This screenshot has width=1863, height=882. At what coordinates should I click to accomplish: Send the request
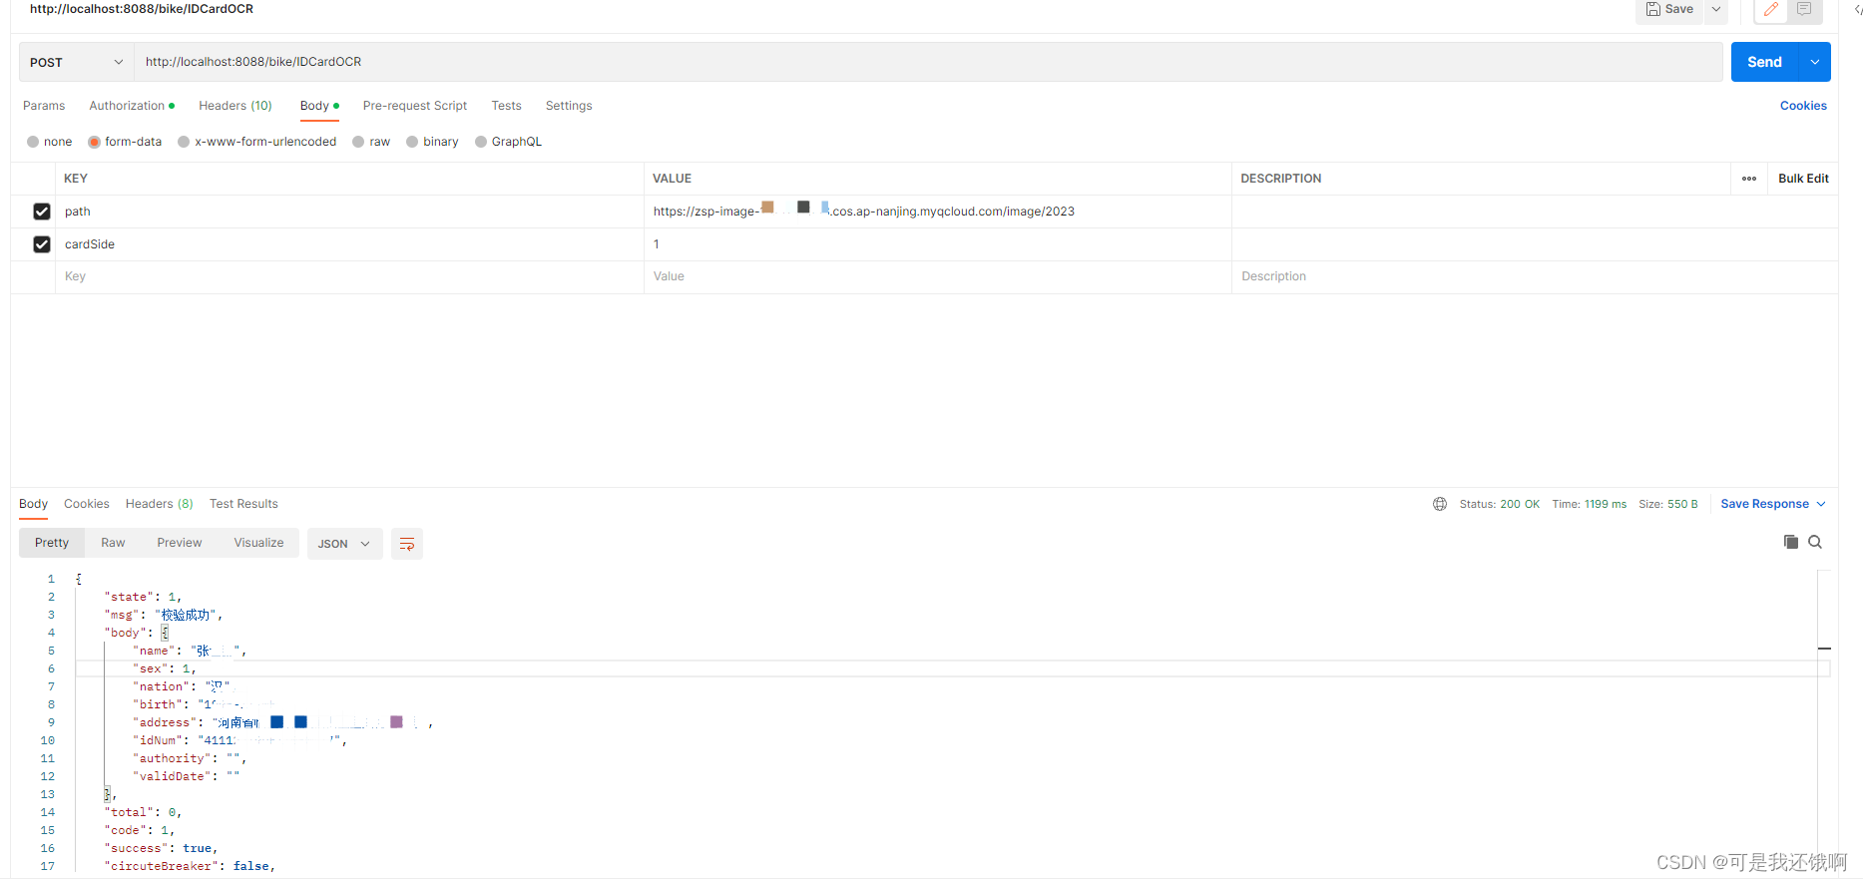1764,62
